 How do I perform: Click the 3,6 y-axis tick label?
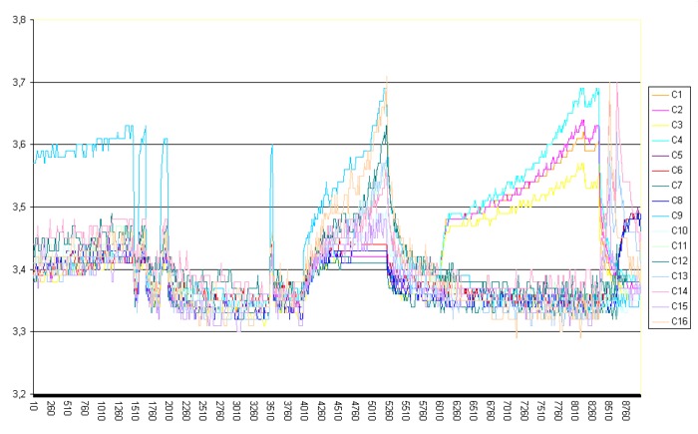(16, 145)
